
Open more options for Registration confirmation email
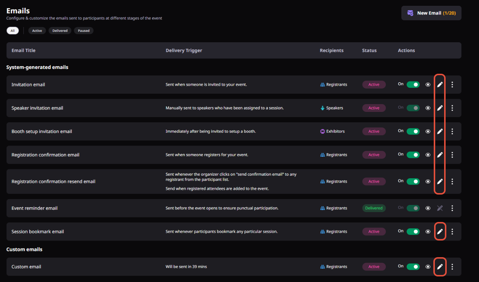[x=452, y=155]
